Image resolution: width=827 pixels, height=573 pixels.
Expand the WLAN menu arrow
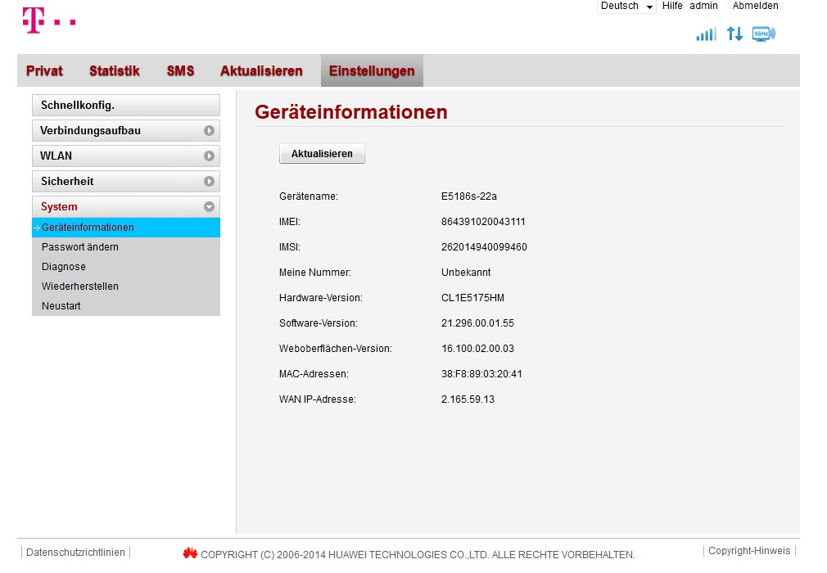tap(209, 156)
